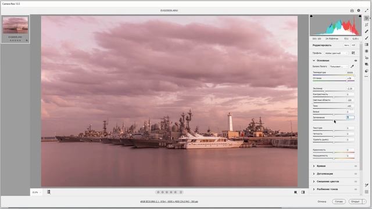Click the Красочность vibrance slider handle
This screenshot has height=209, width=372.
pyautogui.click(x=334, y=153)
